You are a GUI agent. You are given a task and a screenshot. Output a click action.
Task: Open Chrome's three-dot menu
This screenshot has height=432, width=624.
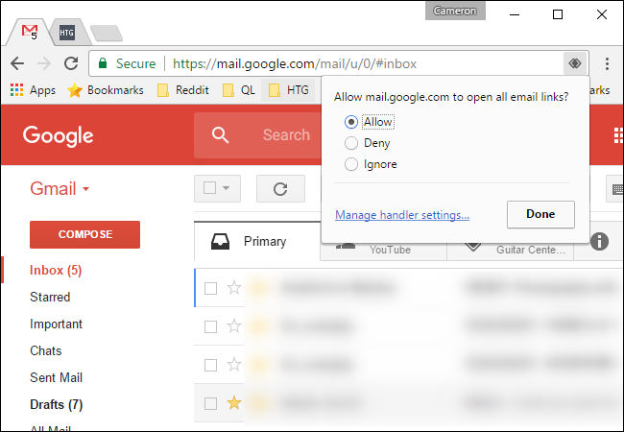coord(607,63)
